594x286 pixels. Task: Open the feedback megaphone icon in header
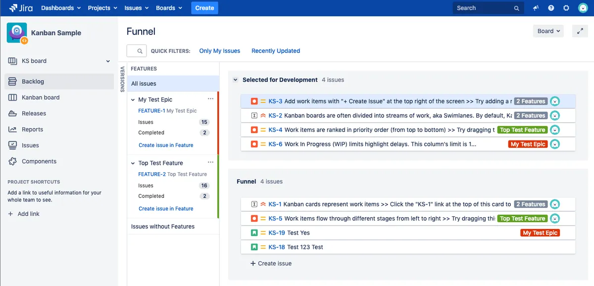click(536, 8)
